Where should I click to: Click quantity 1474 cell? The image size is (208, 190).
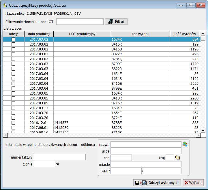pyautogui.click(x=185, y=69)
